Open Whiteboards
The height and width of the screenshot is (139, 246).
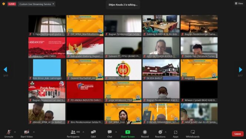pos(193,133)
